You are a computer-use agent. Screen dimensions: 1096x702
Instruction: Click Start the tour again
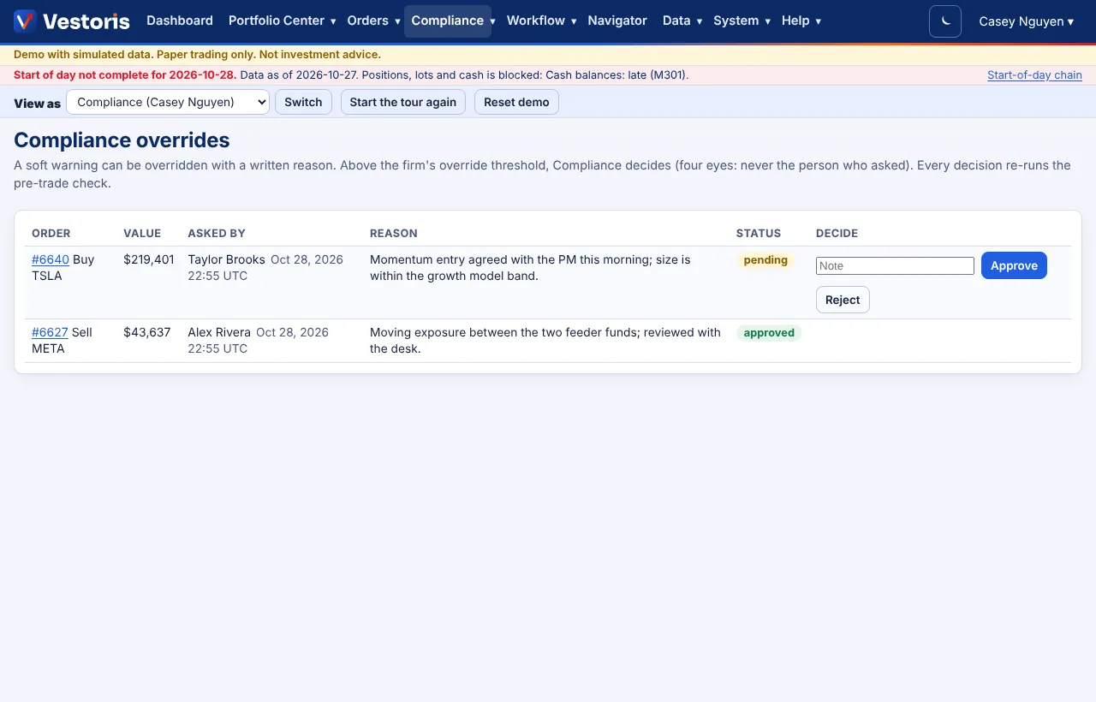(403, 102)
